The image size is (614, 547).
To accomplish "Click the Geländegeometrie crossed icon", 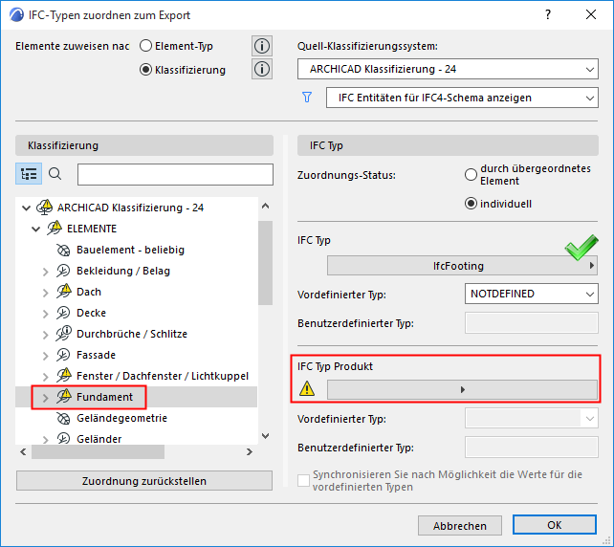I will (x=63, y=418).
